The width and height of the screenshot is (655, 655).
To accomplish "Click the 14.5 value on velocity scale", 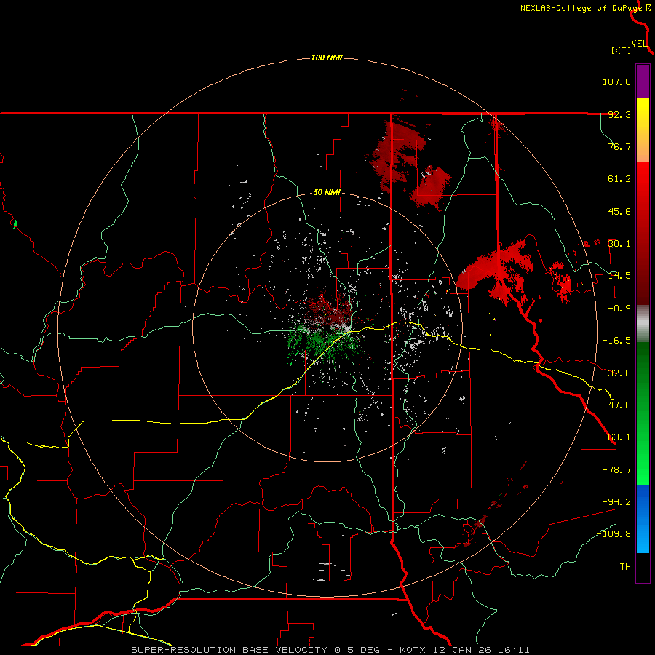I will click(x=619, y=276).
